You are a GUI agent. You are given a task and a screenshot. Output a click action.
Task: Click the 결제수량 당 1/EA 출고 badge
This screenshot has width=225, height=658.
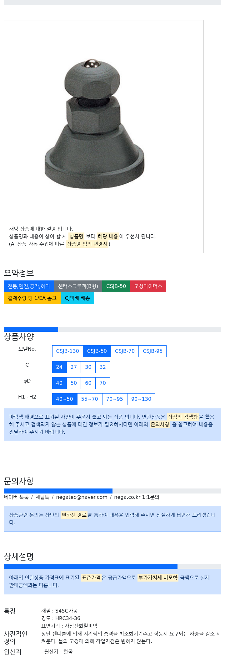[x=32, y=298]
